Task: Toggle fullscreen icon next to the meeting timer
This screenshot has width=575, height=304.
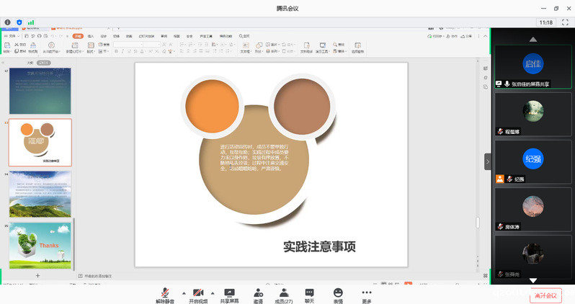Action: pos(566,22)
